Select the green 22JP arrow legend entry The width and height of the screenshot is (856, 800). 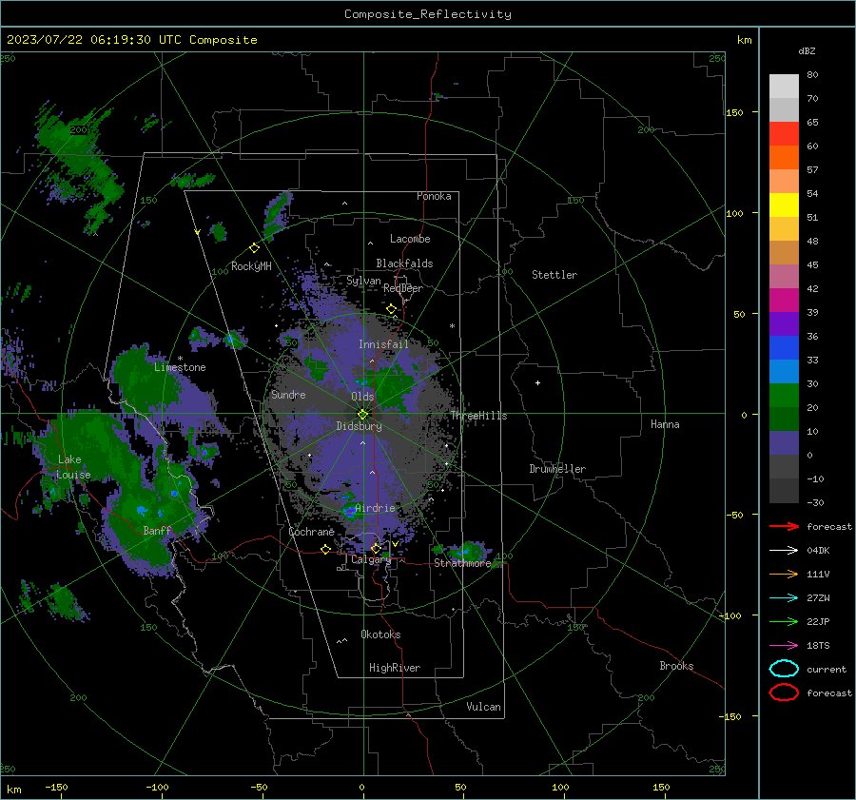[784, 621]
